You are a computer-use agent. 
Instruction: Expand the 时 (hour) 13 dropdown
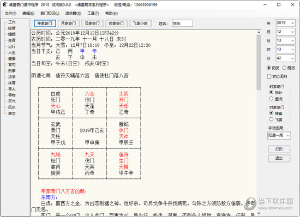(x=292, y=50)
